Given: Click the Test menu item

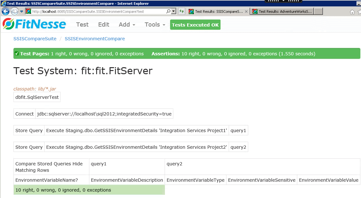Looking at the screenshot, I should coord(82,25).
